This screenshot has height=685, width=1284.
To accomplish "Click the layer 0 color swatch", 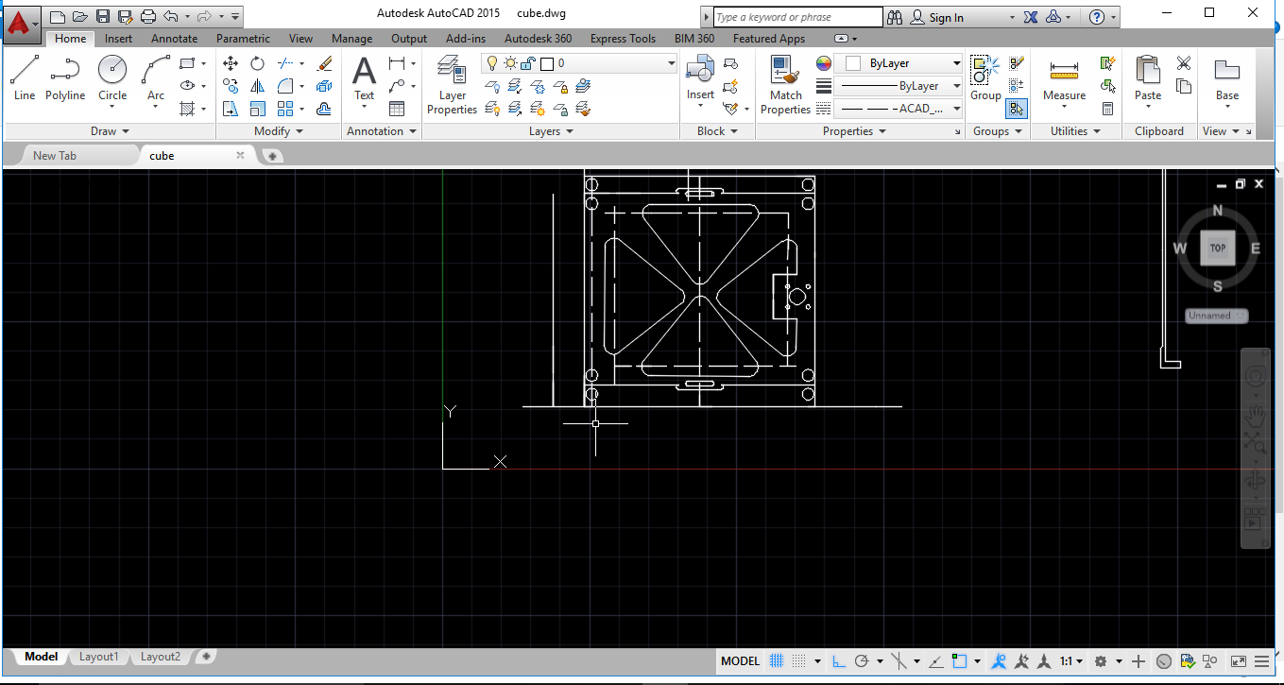I will pos(546,63).
